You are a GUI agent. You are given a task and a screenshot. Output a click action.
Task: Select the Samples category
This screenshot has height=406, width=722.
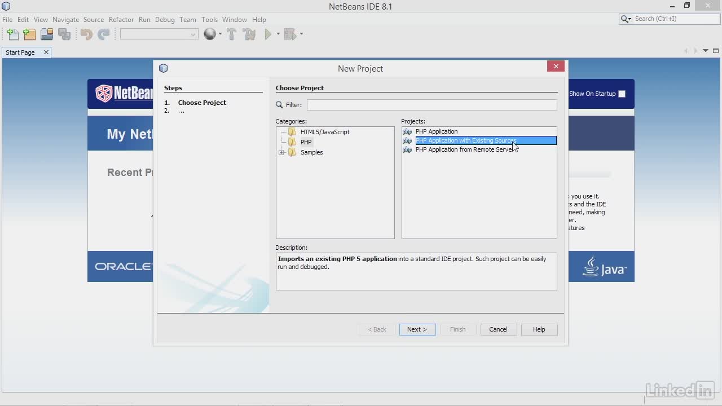pyautogui.click(x=311, y=152)
